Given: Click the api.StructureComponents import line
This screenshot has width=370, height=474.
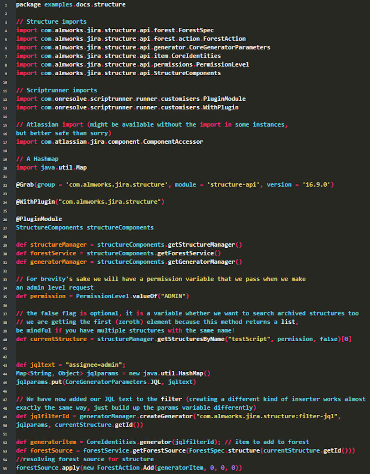Looking at the screenshot, I should (x=118, y=73).
